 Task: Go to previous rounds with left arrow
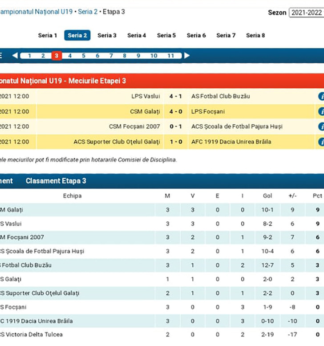15,56
